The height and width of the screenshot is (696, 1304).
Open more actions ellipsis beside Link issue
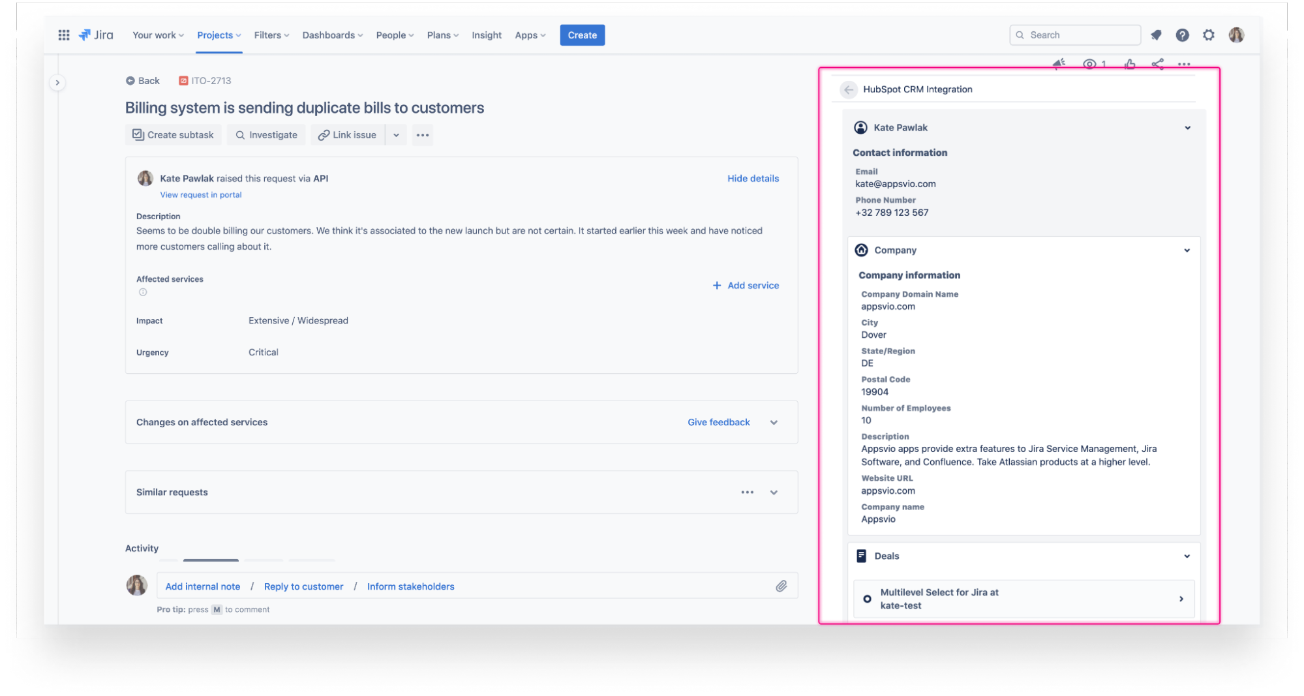(423, 135)
